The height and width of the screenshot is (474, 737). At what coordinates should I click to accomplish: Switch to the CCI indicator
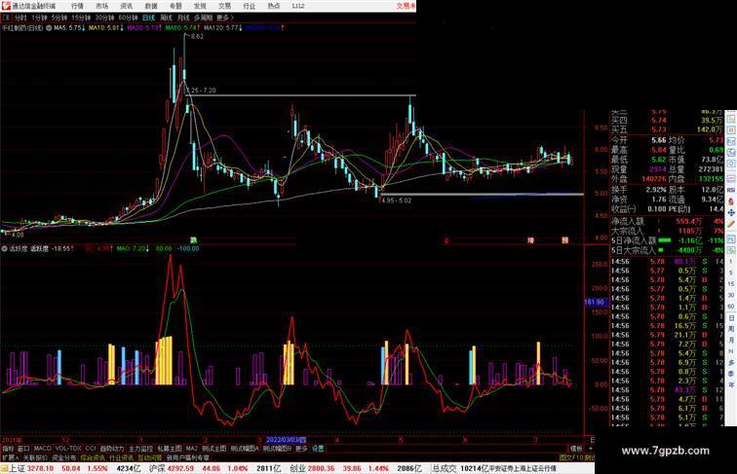coord(91,449)
